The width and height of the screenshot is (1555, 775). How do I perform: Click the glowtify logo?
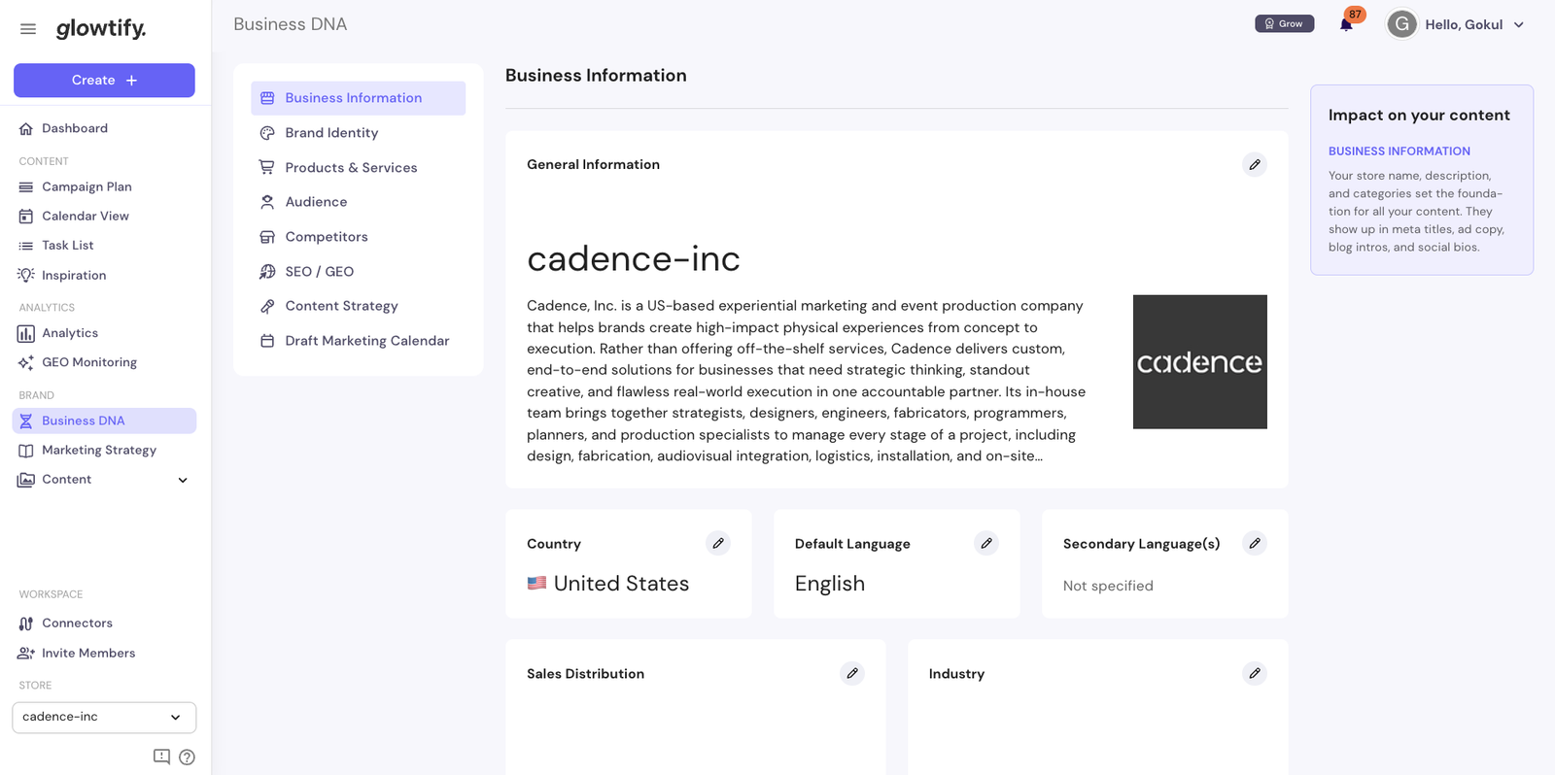pos(101,28)
